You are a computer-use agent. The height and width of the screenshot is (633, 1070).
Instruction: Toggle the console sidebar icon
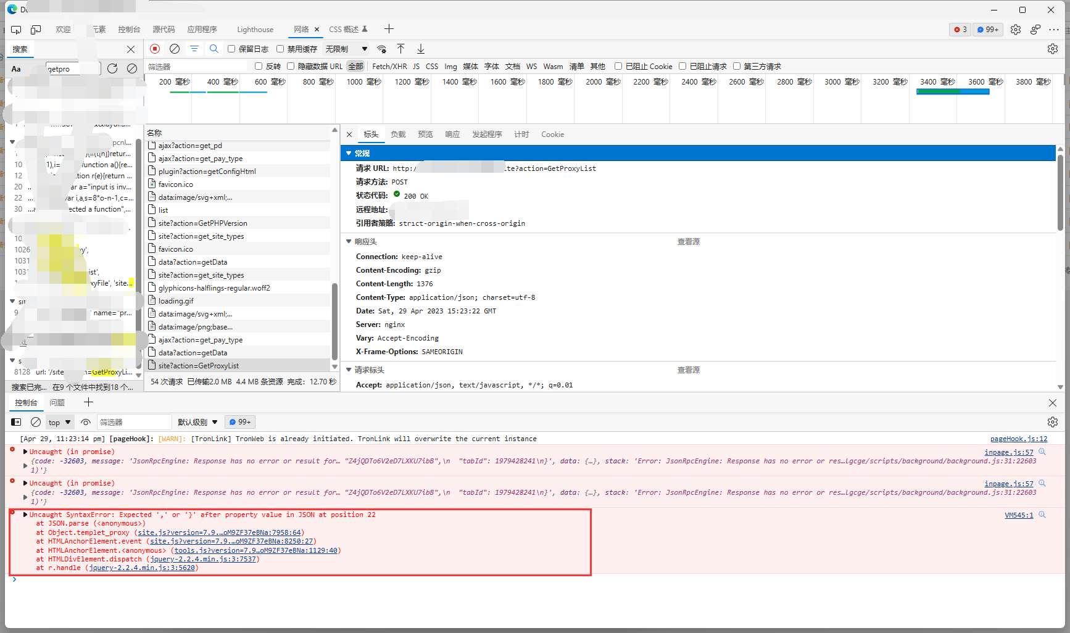[x=17, y=422]
